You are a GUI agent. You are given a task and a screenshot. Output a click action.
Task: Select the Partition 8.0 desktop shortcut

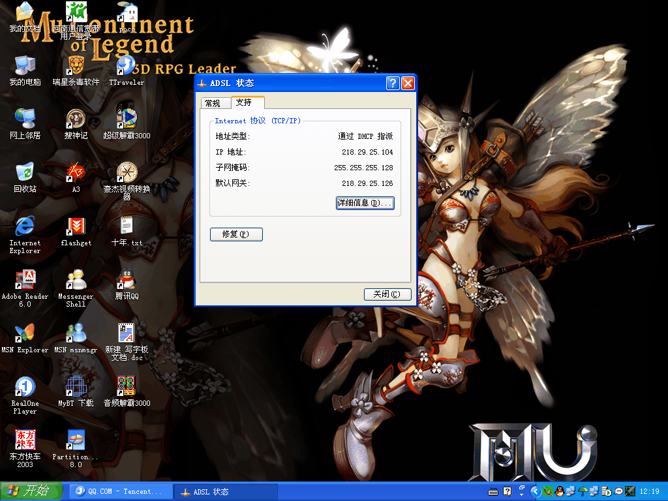(76, 449)
